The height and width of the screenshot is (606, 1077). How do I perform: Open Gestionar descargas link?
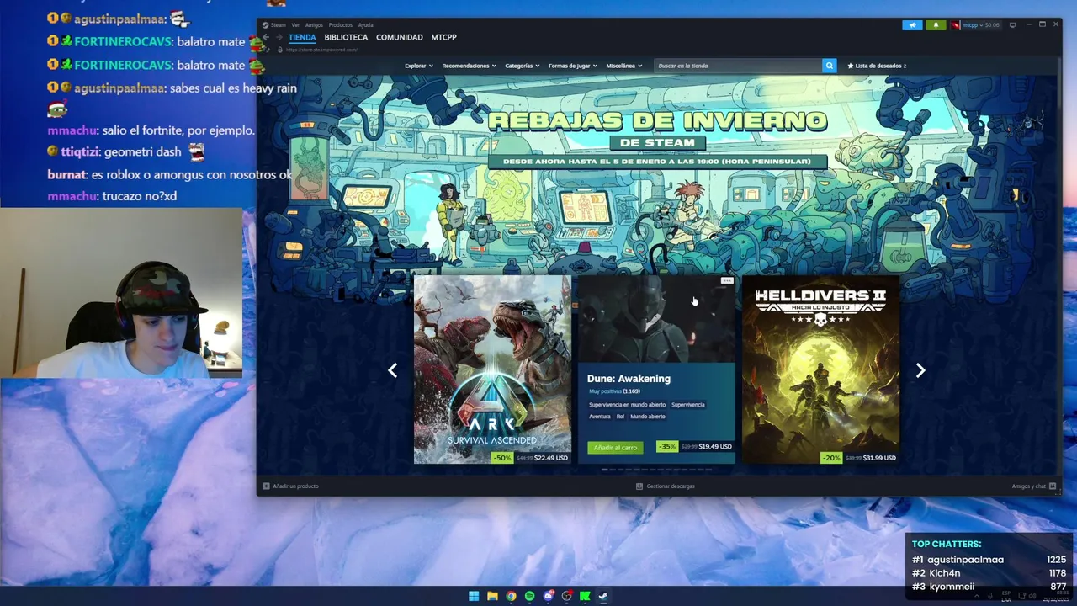coord(671,486)
